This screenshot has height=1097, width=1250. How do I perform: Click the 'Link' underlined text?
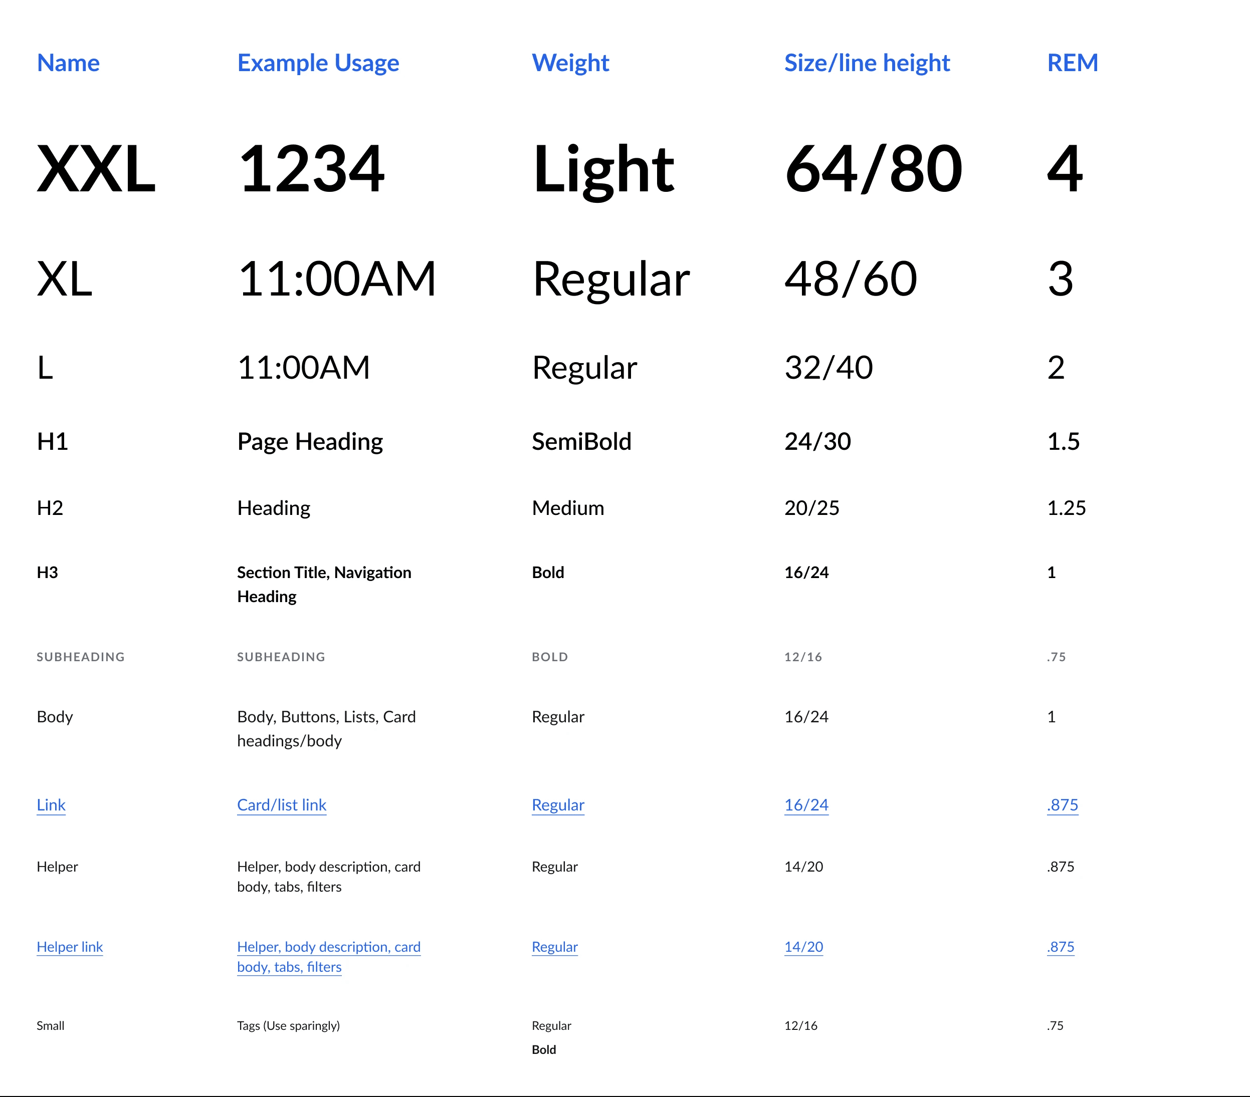click(x=51, y=805)
